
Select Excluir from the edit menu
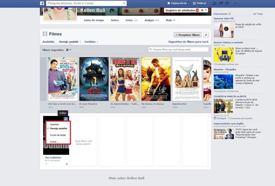pos(54,142)
